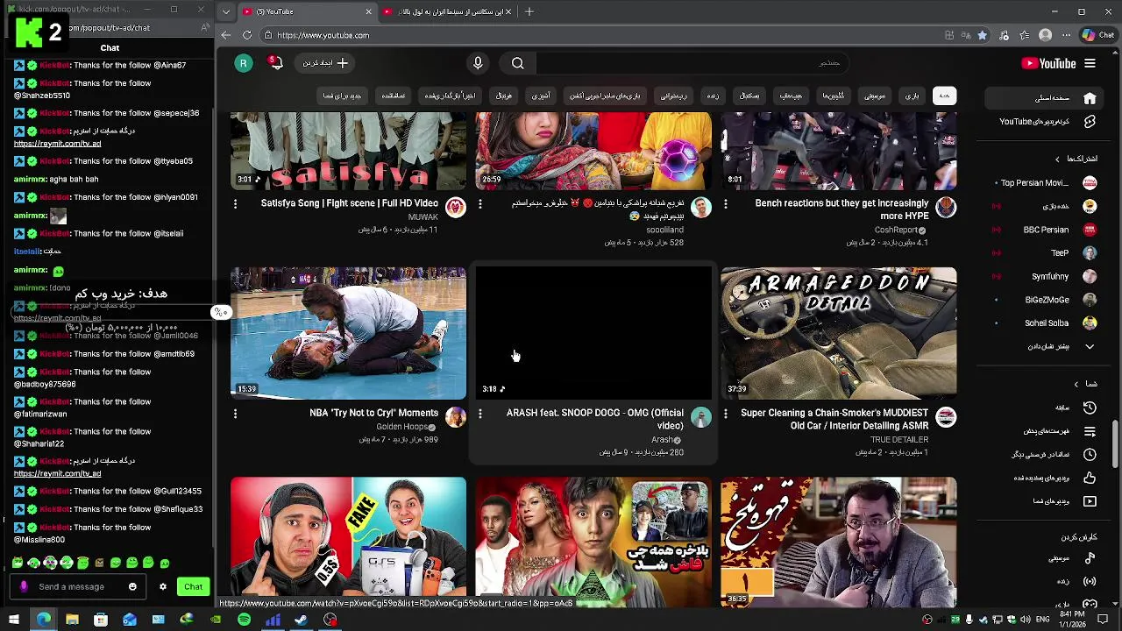Switch to the second YouTube browser tab
The width and height of the screenshot is (1122, 631).
tap(448, 11)
